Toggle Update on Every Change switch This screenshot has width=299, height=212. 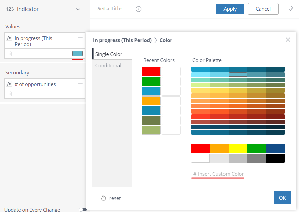(82, 210)
